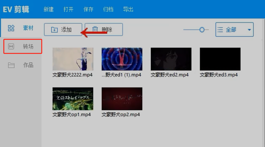265x147 pixels.
Task: Click the EV 剪辑 logo
Action: (x=16, y=9)
